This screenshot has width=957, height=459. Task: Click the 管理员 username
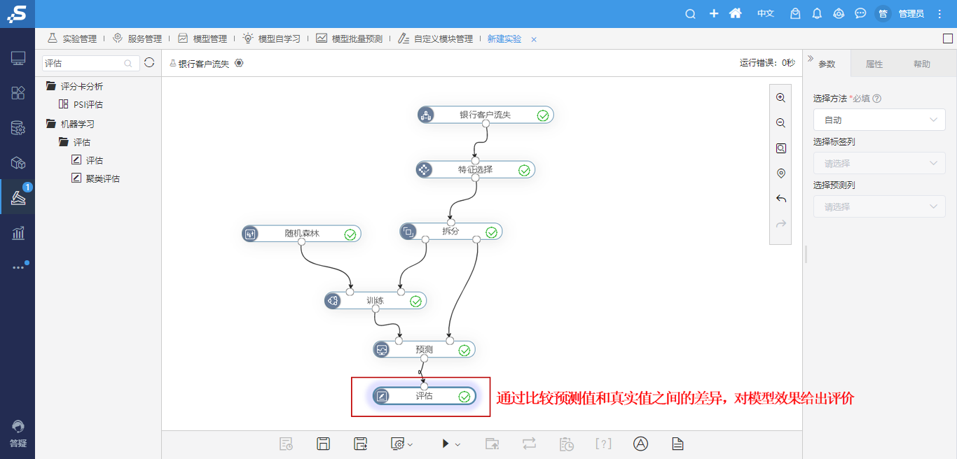[911, 14]
